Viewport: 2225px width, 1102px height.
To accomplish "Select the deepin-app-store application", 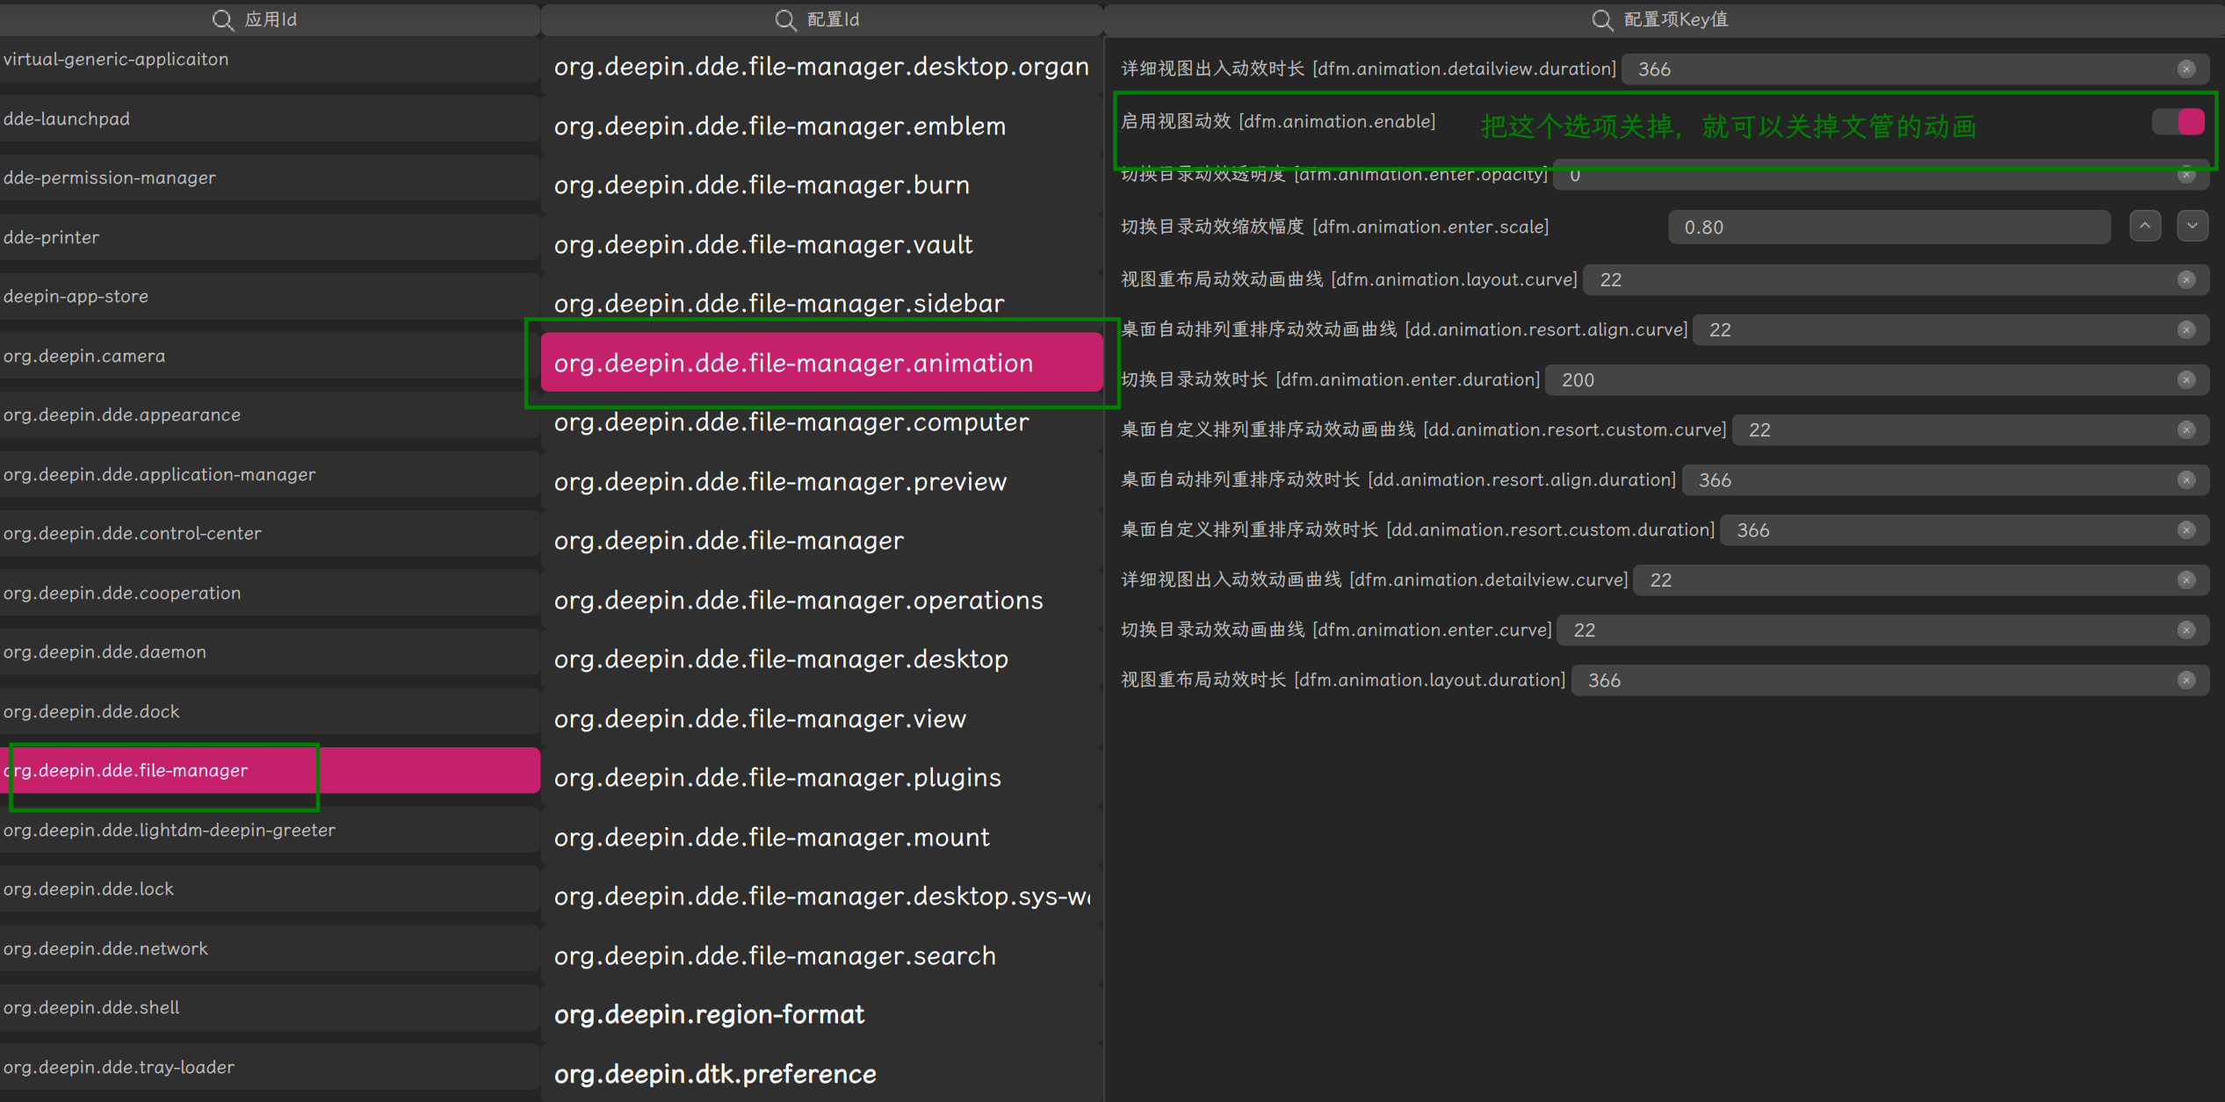I will pyautogui.click(x=270, y=296).
